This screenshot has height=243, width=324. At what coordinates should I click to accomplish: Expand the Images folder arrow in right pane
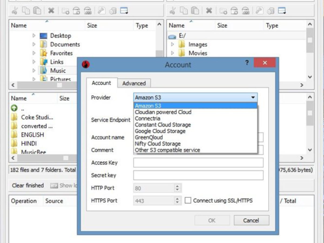point(173,44)
